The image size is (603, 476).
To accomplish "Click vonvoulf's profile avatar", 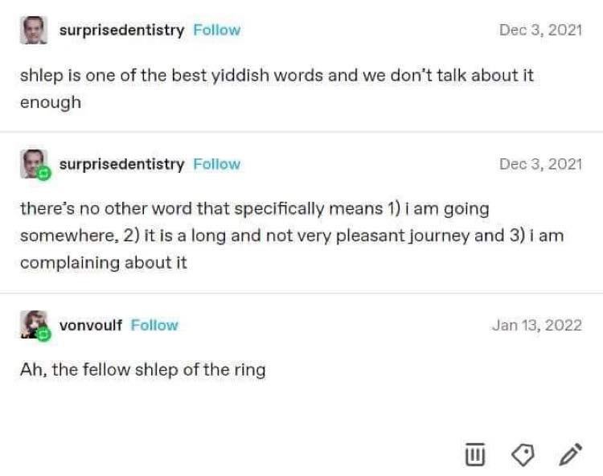I will point(33,324).
